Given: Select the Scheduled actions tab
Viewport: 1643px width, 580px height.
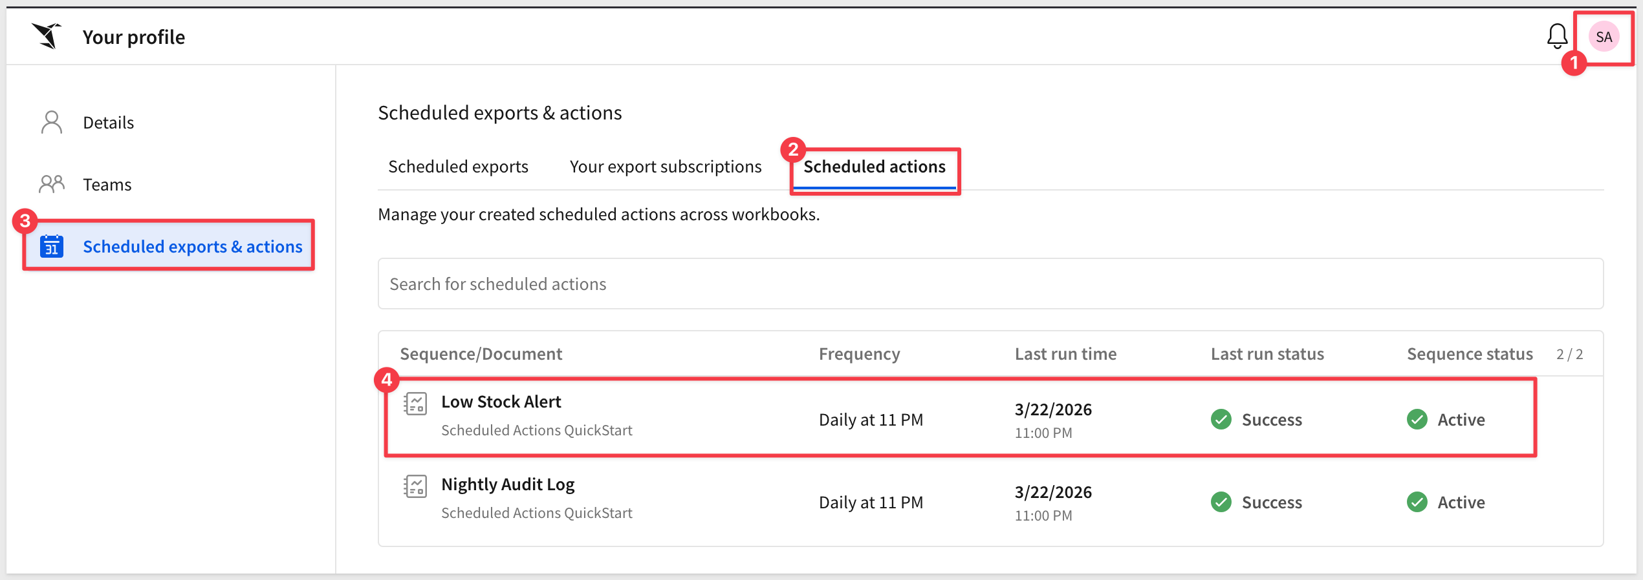Looking at the screenshot, I should click(874, 167).
